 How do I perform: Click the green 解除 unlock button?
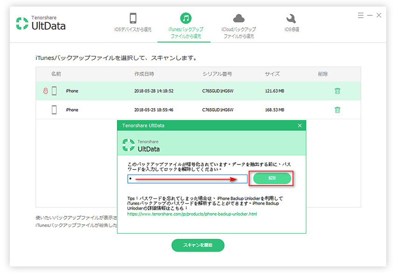click(272, 178)
